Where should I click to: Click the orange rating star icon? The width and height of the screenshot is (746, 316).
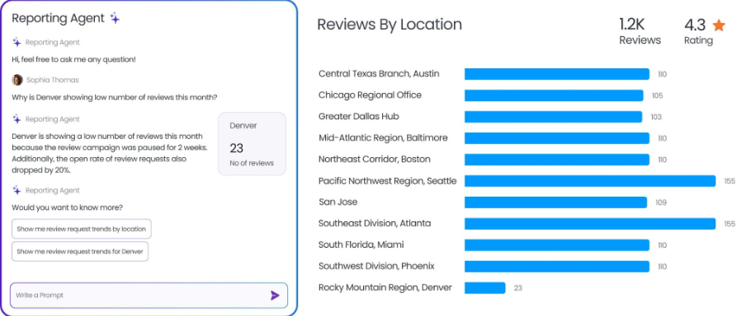pyautogui.click(x=719, y=26)
